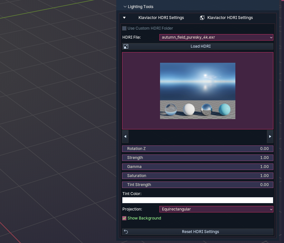This screenshot has height=243, width=284.
Task: Enable Use Custom HDRI Folder checkbox
Action: click(x=124, y=28)
